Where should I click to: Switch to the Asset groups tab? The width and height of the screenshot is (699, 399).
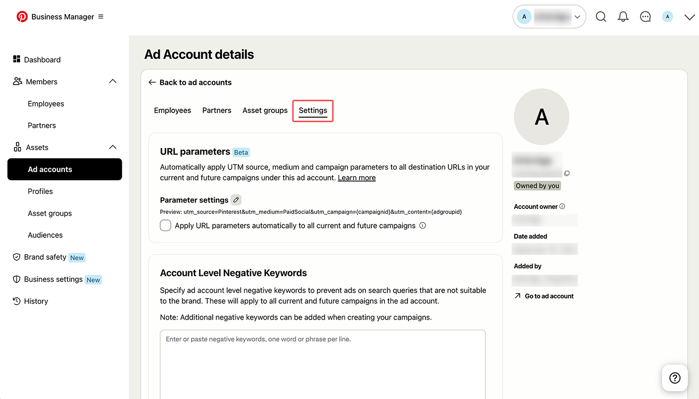pos(265,110)
